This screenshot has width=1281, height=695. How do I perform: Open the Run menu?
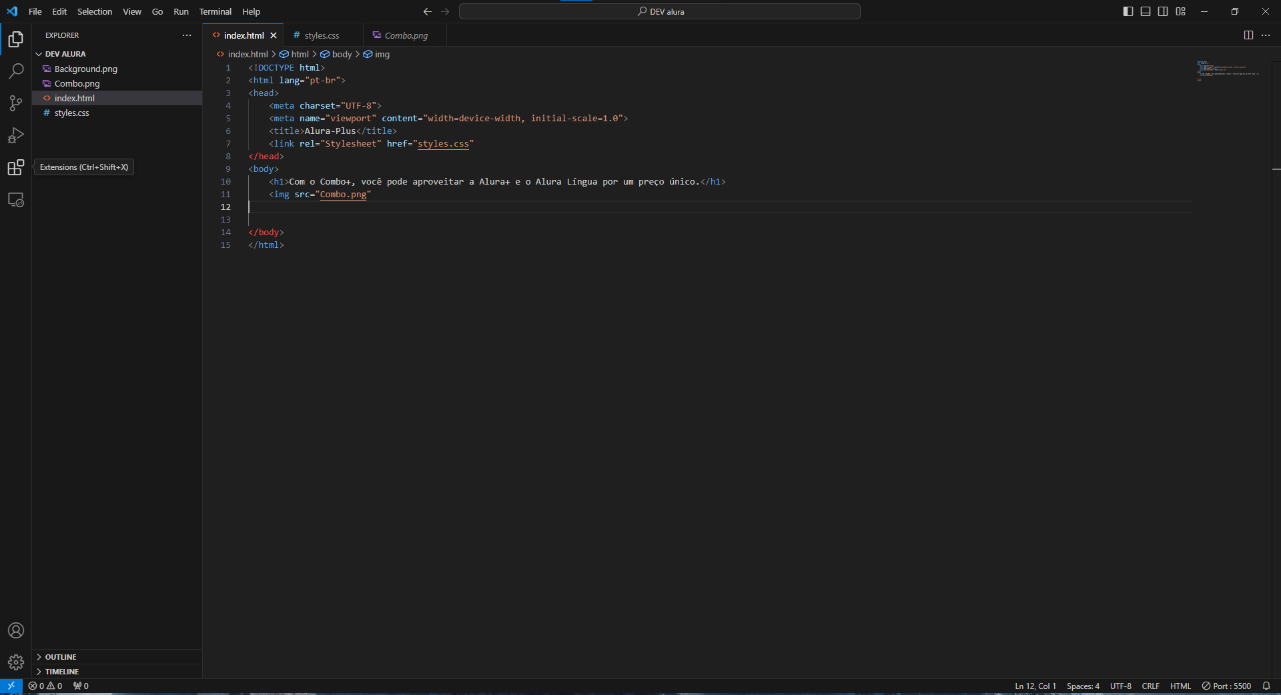pyautogui.click(x=181, y=11)
